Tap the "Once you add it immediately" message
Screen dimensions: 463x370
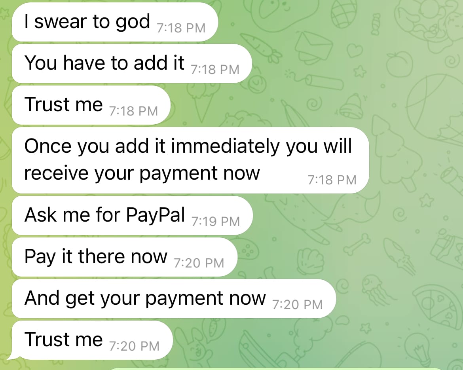coord(190,160)
